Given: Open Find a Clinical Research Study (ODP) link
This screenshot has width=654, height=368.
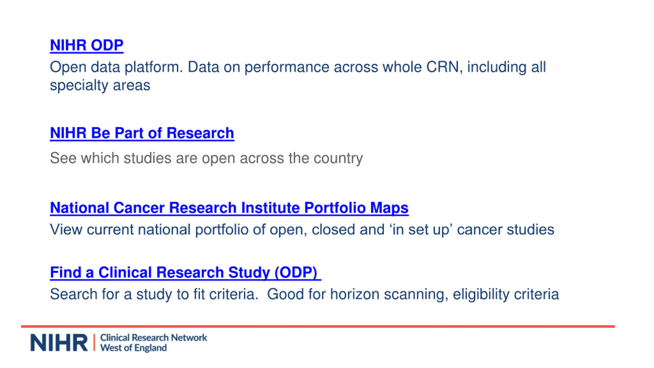Looking at the screenshot, I should tap(185, 272).
